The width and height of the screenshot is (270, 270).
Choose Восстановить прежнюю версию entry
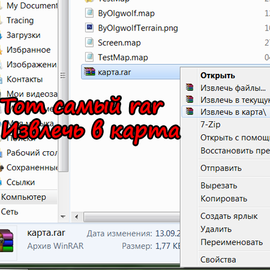point(235,151)
